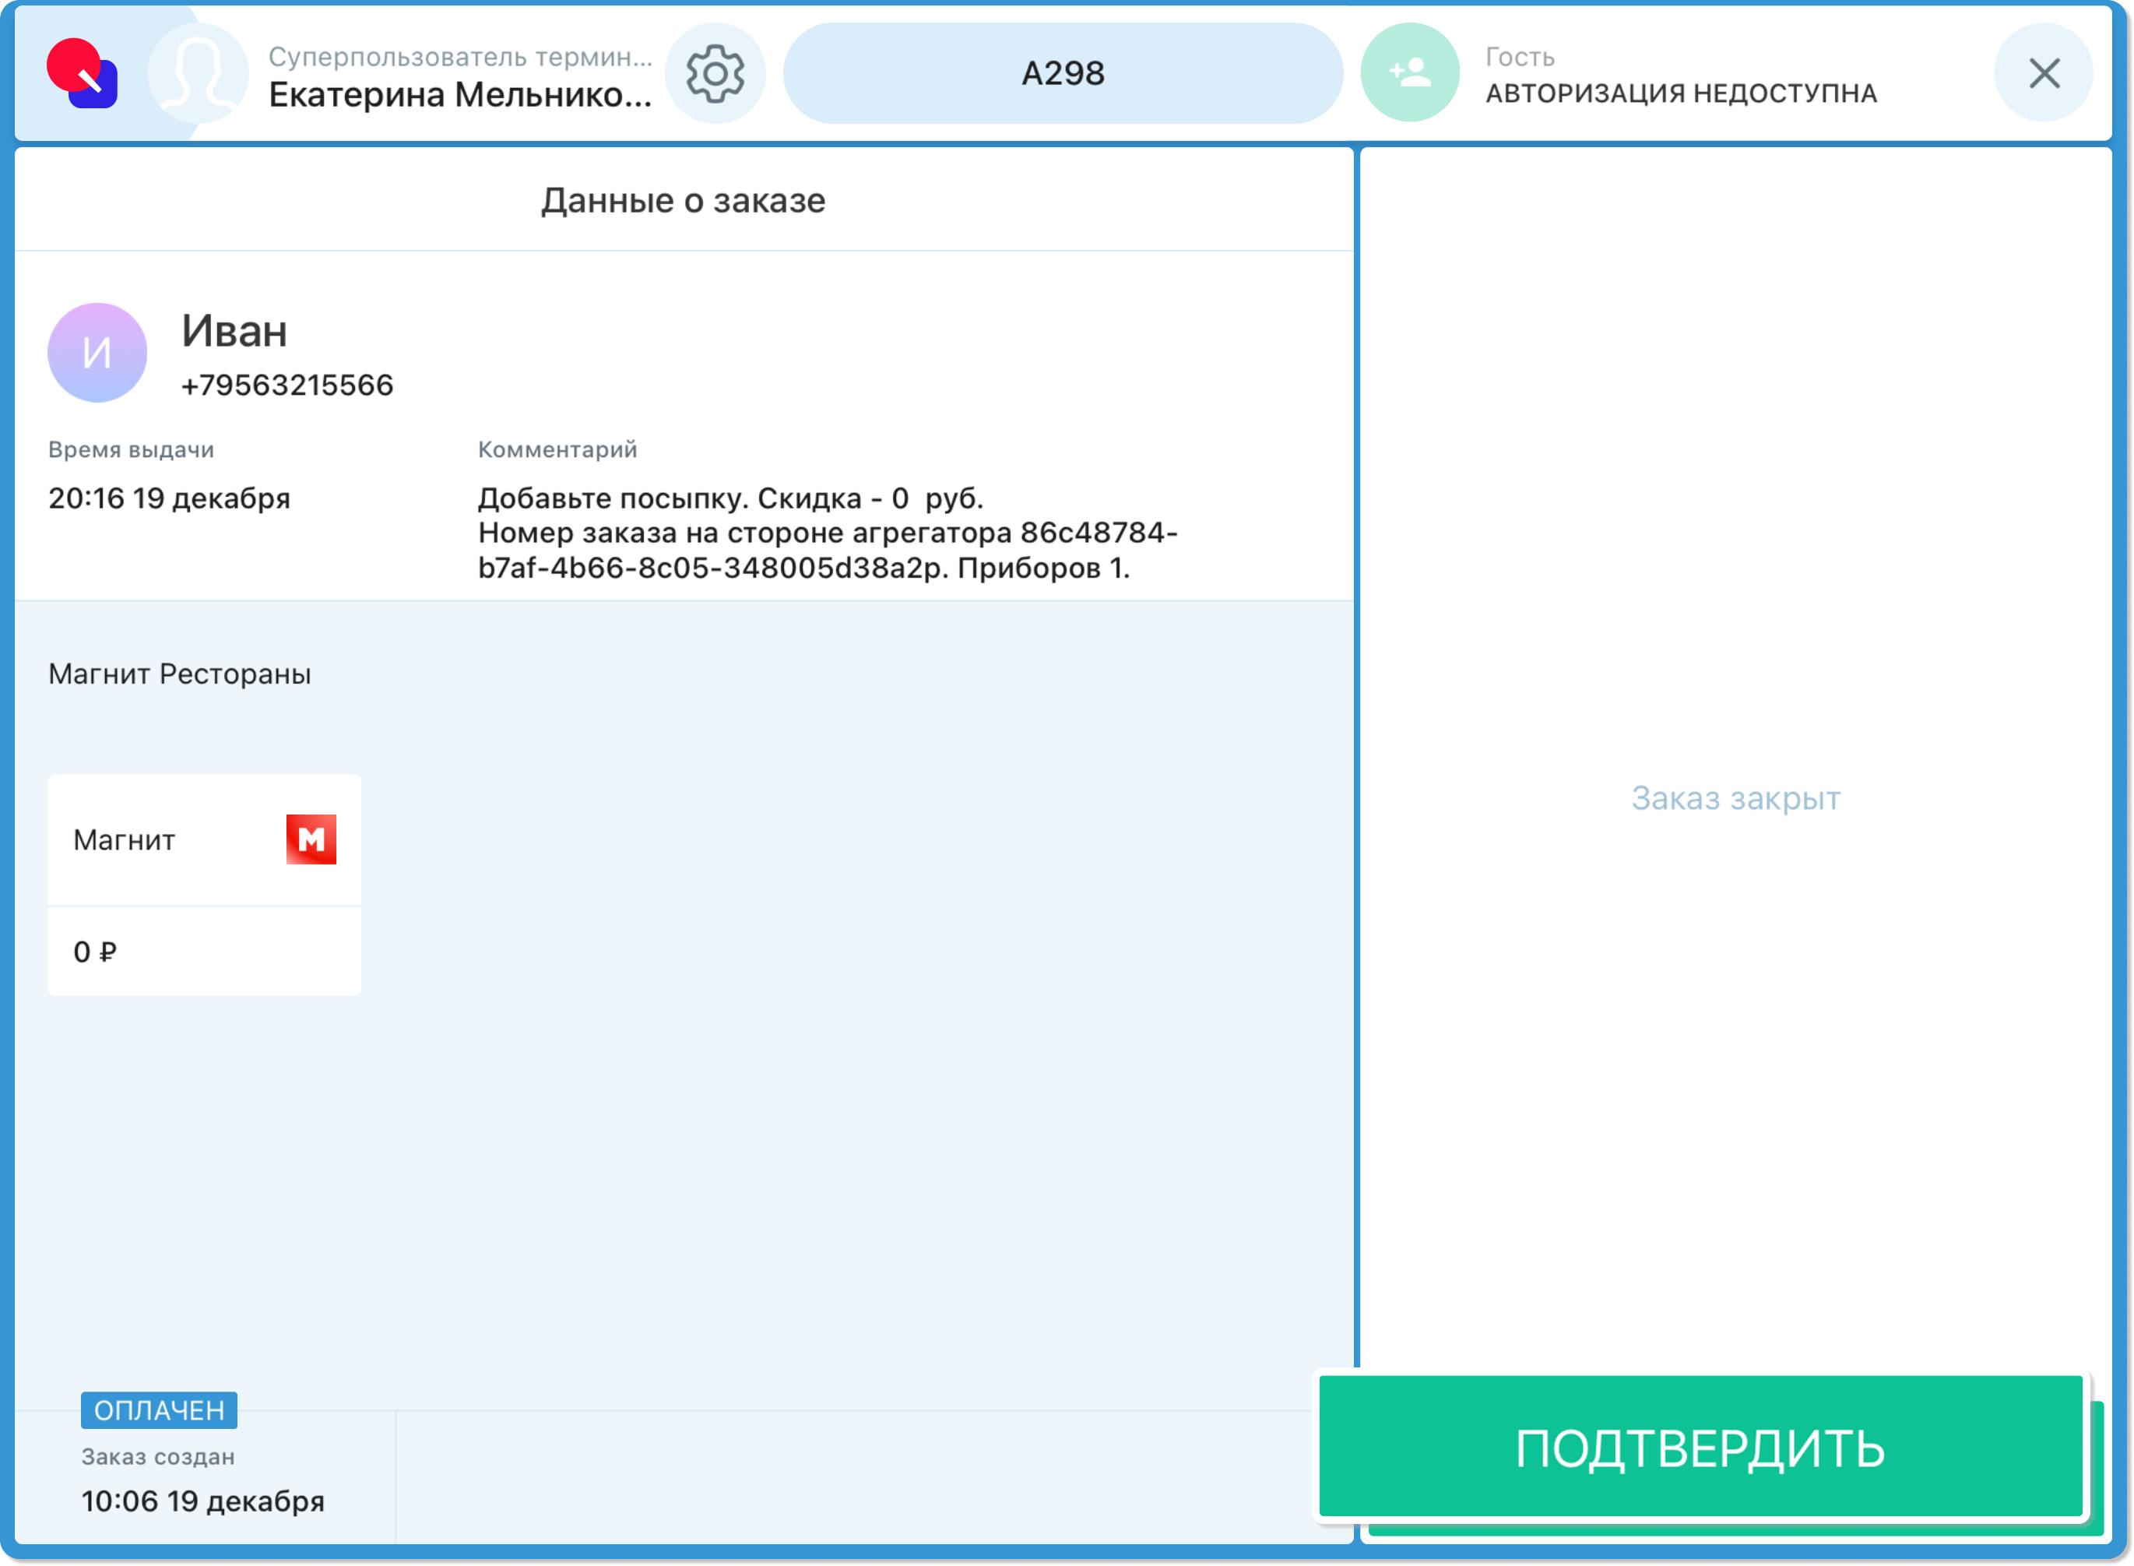Click pickup time 20:16 19 декабря

coord(170,498)
